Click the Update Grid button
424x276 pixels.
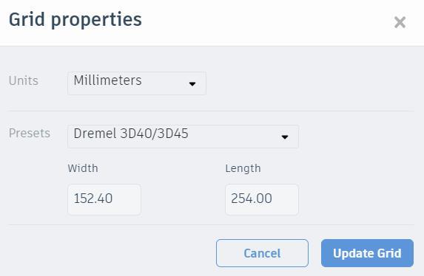click(367, 253)
